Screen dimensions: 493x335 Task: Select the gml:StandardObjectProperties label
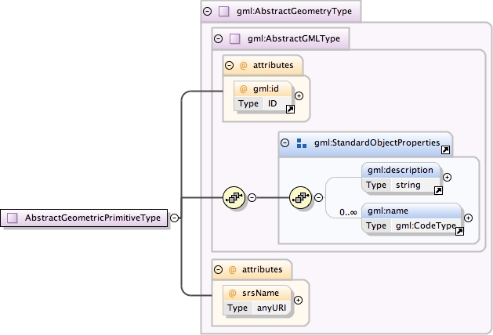(x=377, y=142)
